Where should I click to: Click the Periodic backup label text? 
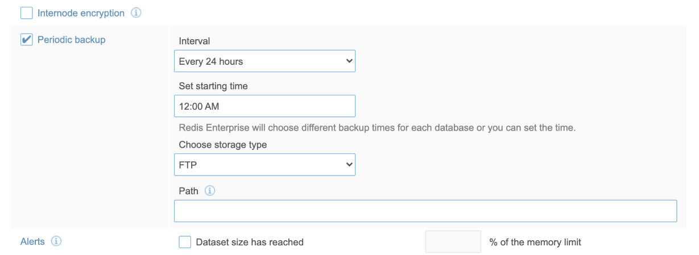tap(71, 40)
